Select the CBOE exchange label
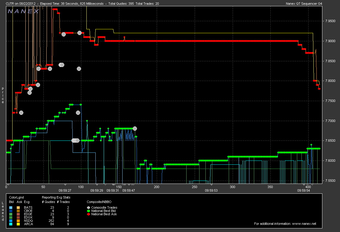The height and width of the screenshot is (232, 340). 28,211
